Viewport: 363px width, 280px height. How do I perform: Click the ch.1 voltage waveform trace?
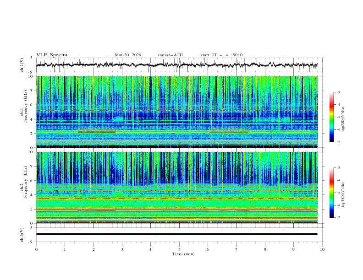tap(176, 65)
